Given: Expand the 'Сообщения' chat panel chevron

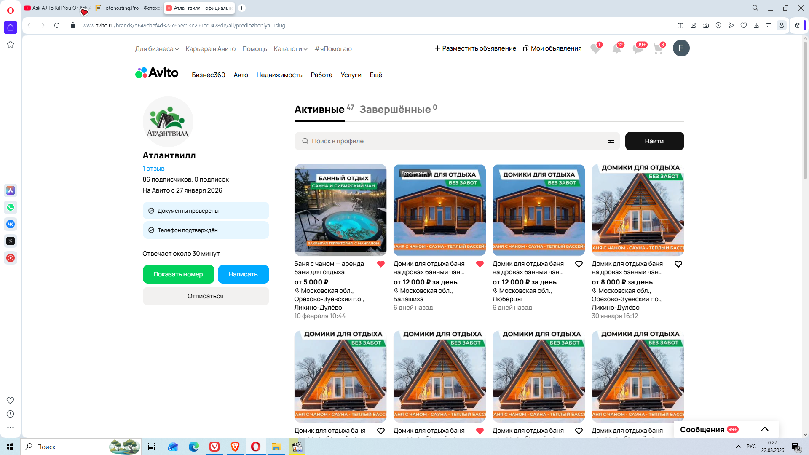Looking at the screenshot, I should coord(765,429).
